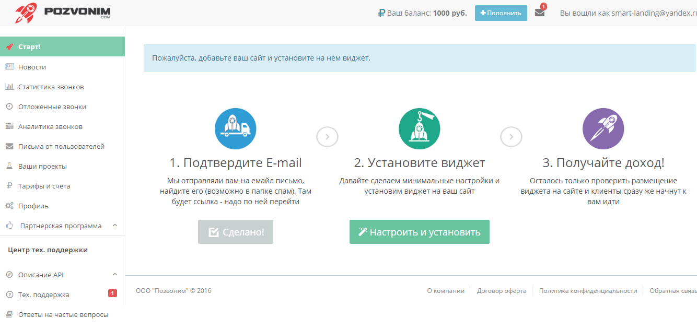This screenshot has height=330, width=697.
Task: Open Ваши проекты
Action: [x=43, y=166]
